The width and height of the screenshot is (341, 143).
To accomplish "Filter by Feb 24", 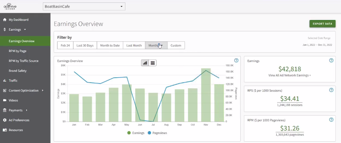I will [65, 45].
